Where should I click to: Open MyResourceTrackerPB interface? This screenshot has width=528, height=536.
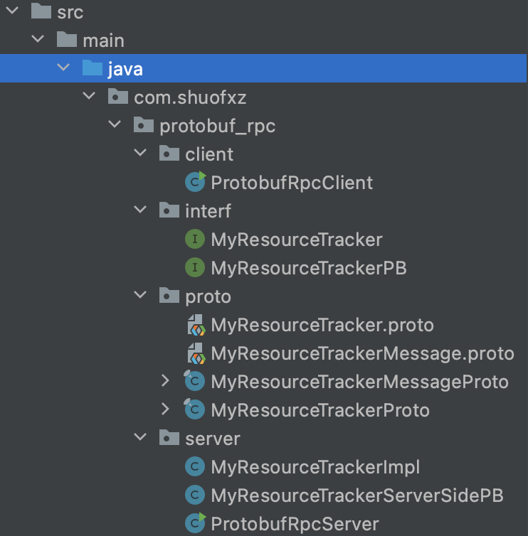pyautogui.click(x=309, y=268)
